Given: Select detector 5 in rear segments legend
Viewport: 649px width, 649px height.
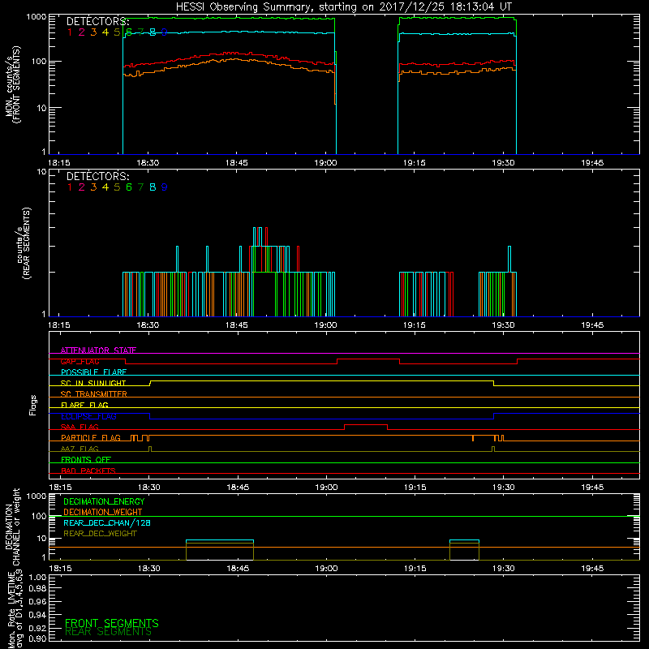Looking at the screenshot, I should [117, 187].
